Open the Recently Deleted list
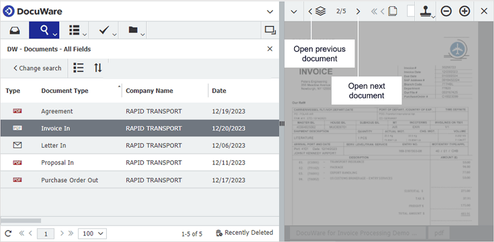The image size is (494, 242). [244, 233]
